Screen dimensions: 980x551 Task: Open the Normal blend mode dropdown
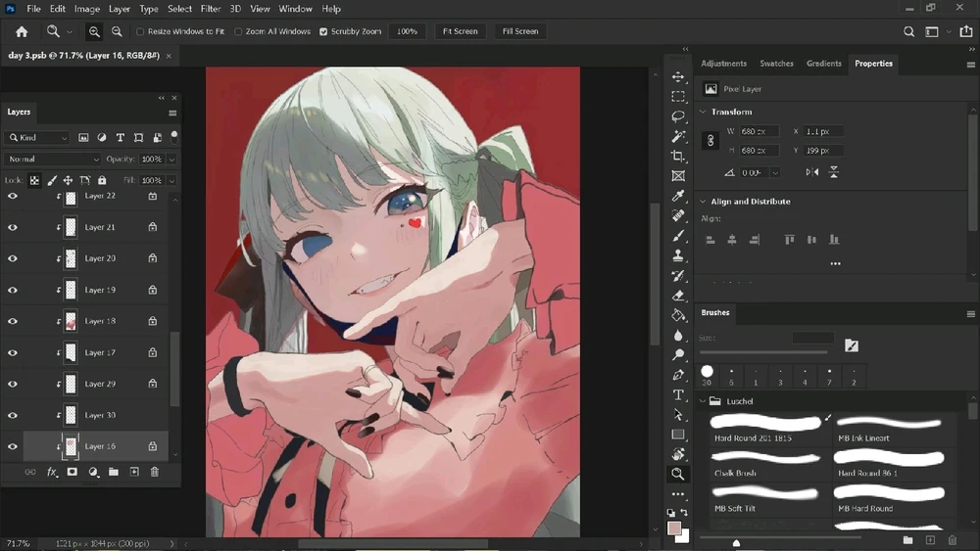(x=53, y=159)
